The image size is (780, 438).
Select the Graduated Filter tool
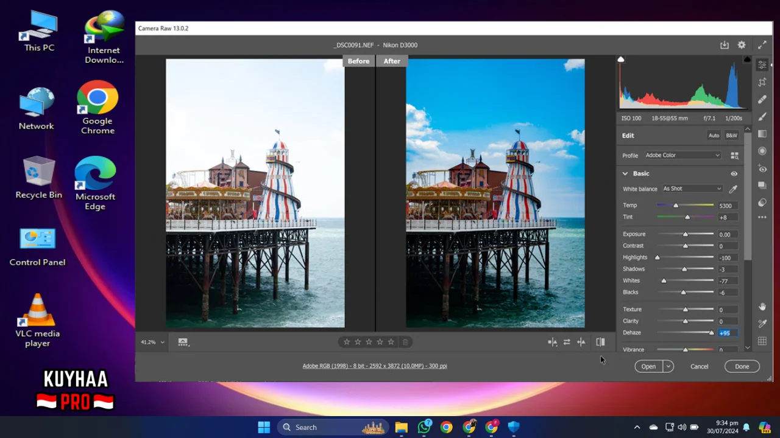tap(762, 134)
